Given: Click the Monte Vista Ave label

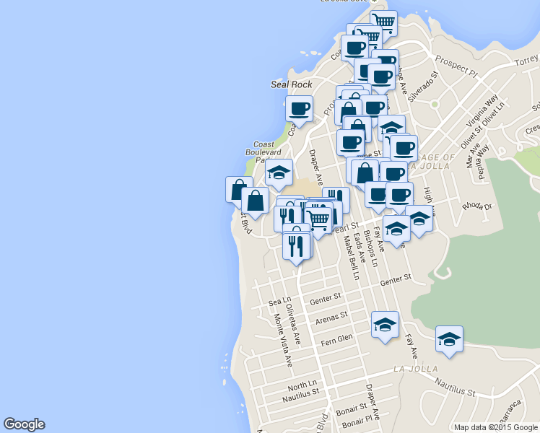Looking at the screenshot, I should tap(283, 340).
